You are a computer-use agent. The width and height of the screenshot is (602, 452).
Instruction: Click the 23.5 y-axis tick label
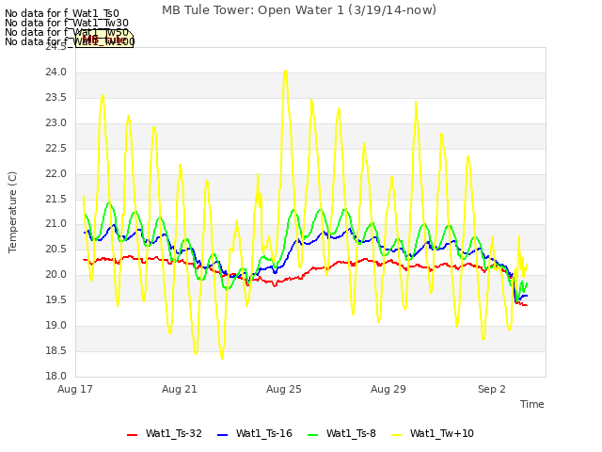[56, 98]
